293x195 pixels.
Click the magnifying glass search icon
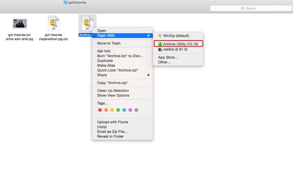click(x=243, y=8)
